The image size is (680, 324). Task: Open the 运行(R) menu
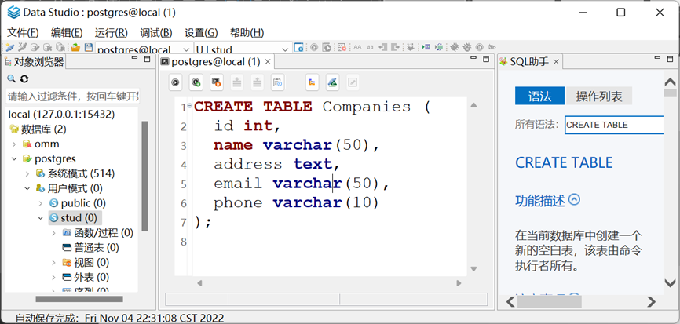111,32
